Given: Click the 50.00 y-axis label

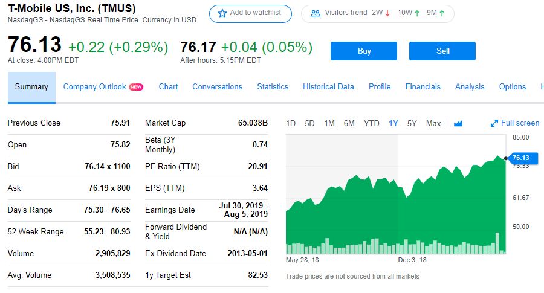Looking at the screenshot, I should tap(521, 227).
